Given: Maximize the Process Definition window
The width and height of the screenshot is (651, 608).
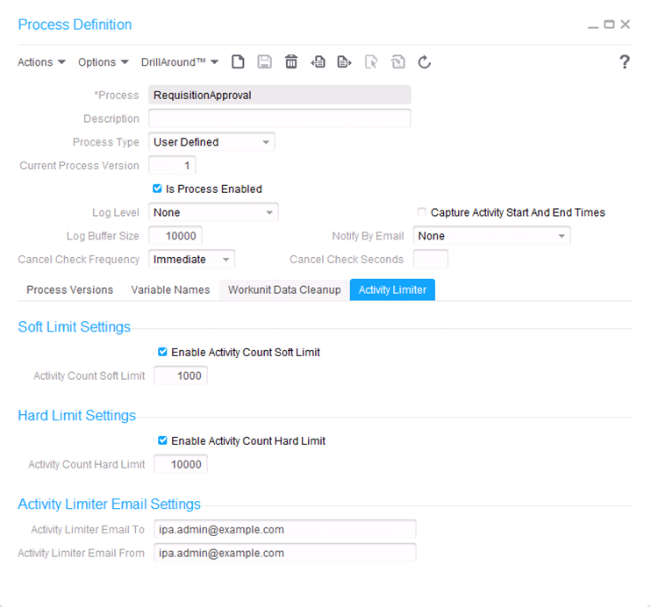Looking at the screenshot, I should tap(609, 25).
